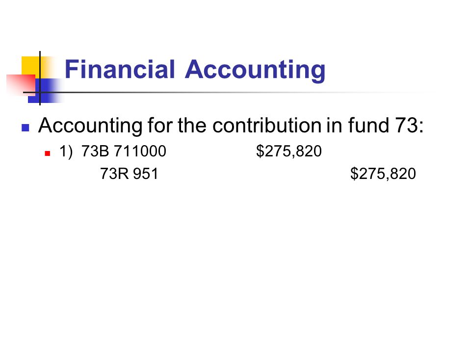
Task: Click the blue square under the yellow one
Action: pyautogui.click(x=45, y=91)
